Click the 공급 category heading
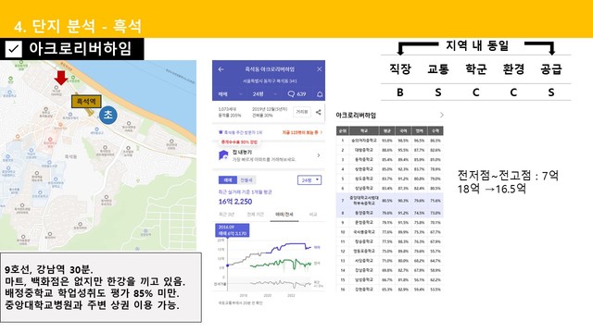The image size is (593, 333). click(x=551, y=69)
